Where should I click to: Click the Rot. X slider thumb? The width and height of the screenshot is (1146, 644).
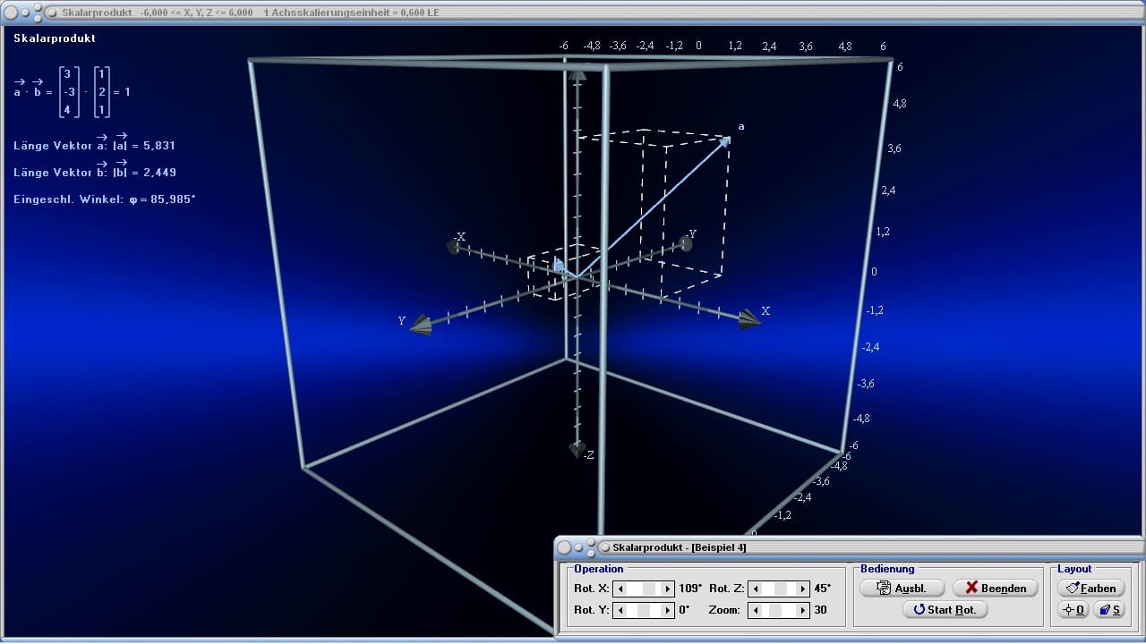tap(651, 589)
